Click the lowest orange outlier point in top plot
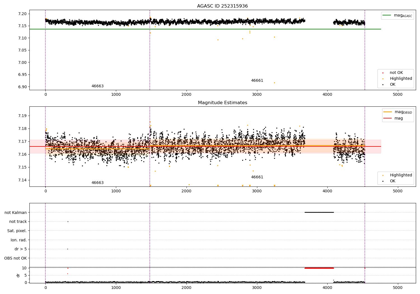 coord(274,83)
